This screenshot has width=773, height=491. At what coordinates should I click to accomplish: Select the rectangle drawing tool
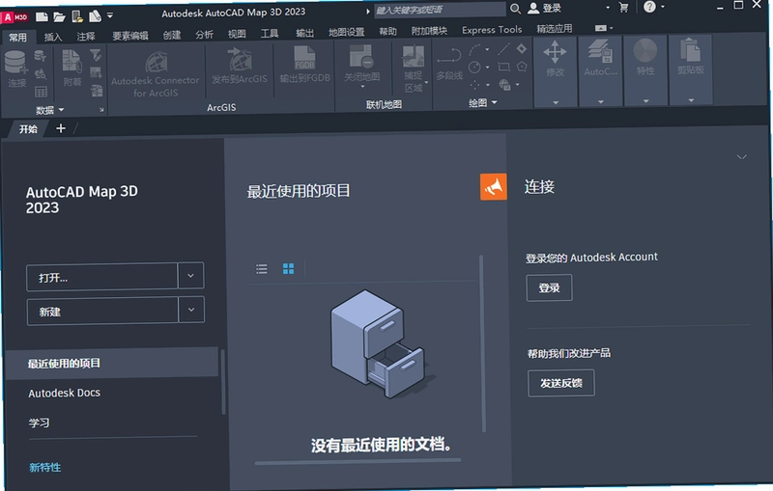pyautogui.click(x=503, y=67)
